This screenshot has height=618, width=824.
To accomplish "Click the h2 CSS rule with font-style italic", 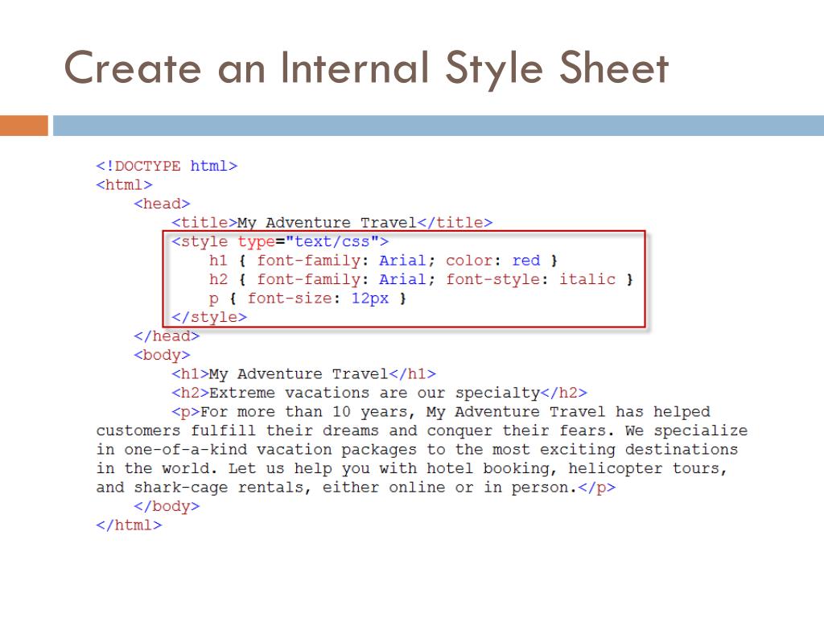I will click(421, 279).
